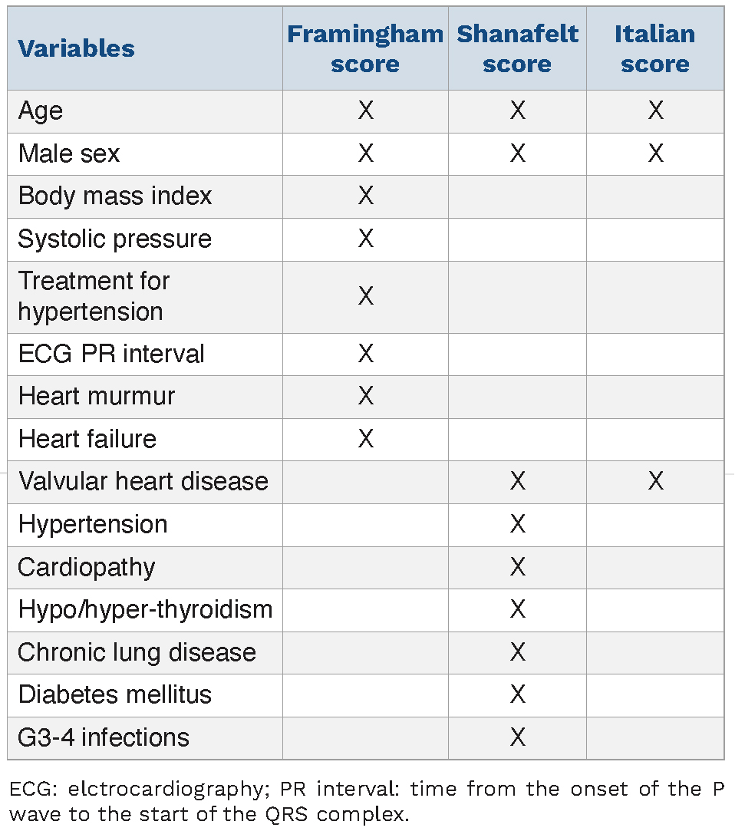This screenshot has width=735, height=831.
Task: Click the X for Valvular heart disease under Italian
Action: coord(655,481)
